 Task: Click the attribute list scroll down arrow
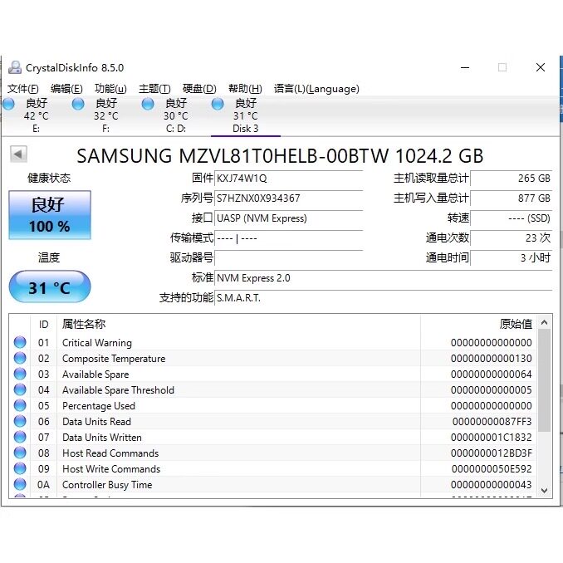[544, 490]
